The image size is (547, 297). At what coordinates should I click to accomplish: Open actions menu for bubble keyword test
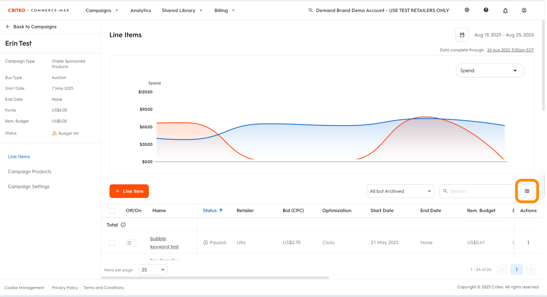click(528, 243)
